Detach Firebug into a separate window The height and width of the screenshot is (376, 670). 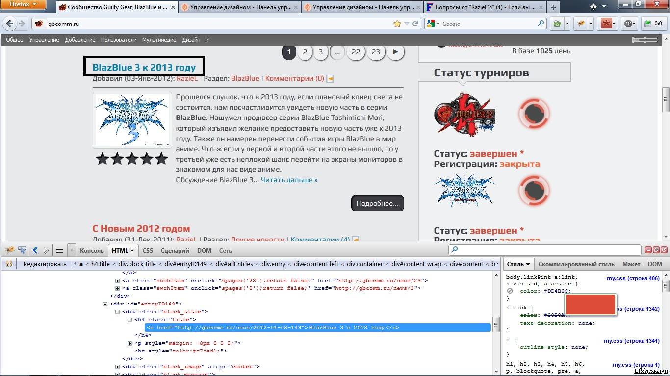point(656,250)
